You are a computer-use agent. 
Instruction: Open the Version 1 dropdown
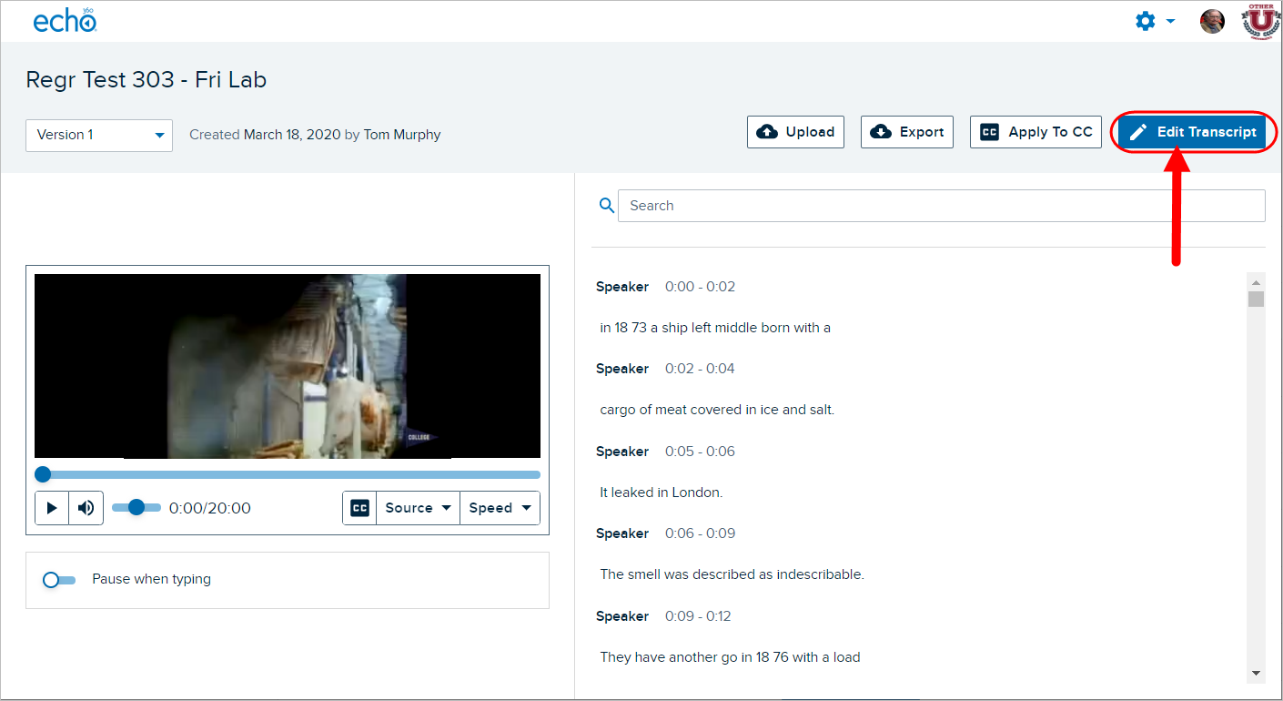[98, 135]
